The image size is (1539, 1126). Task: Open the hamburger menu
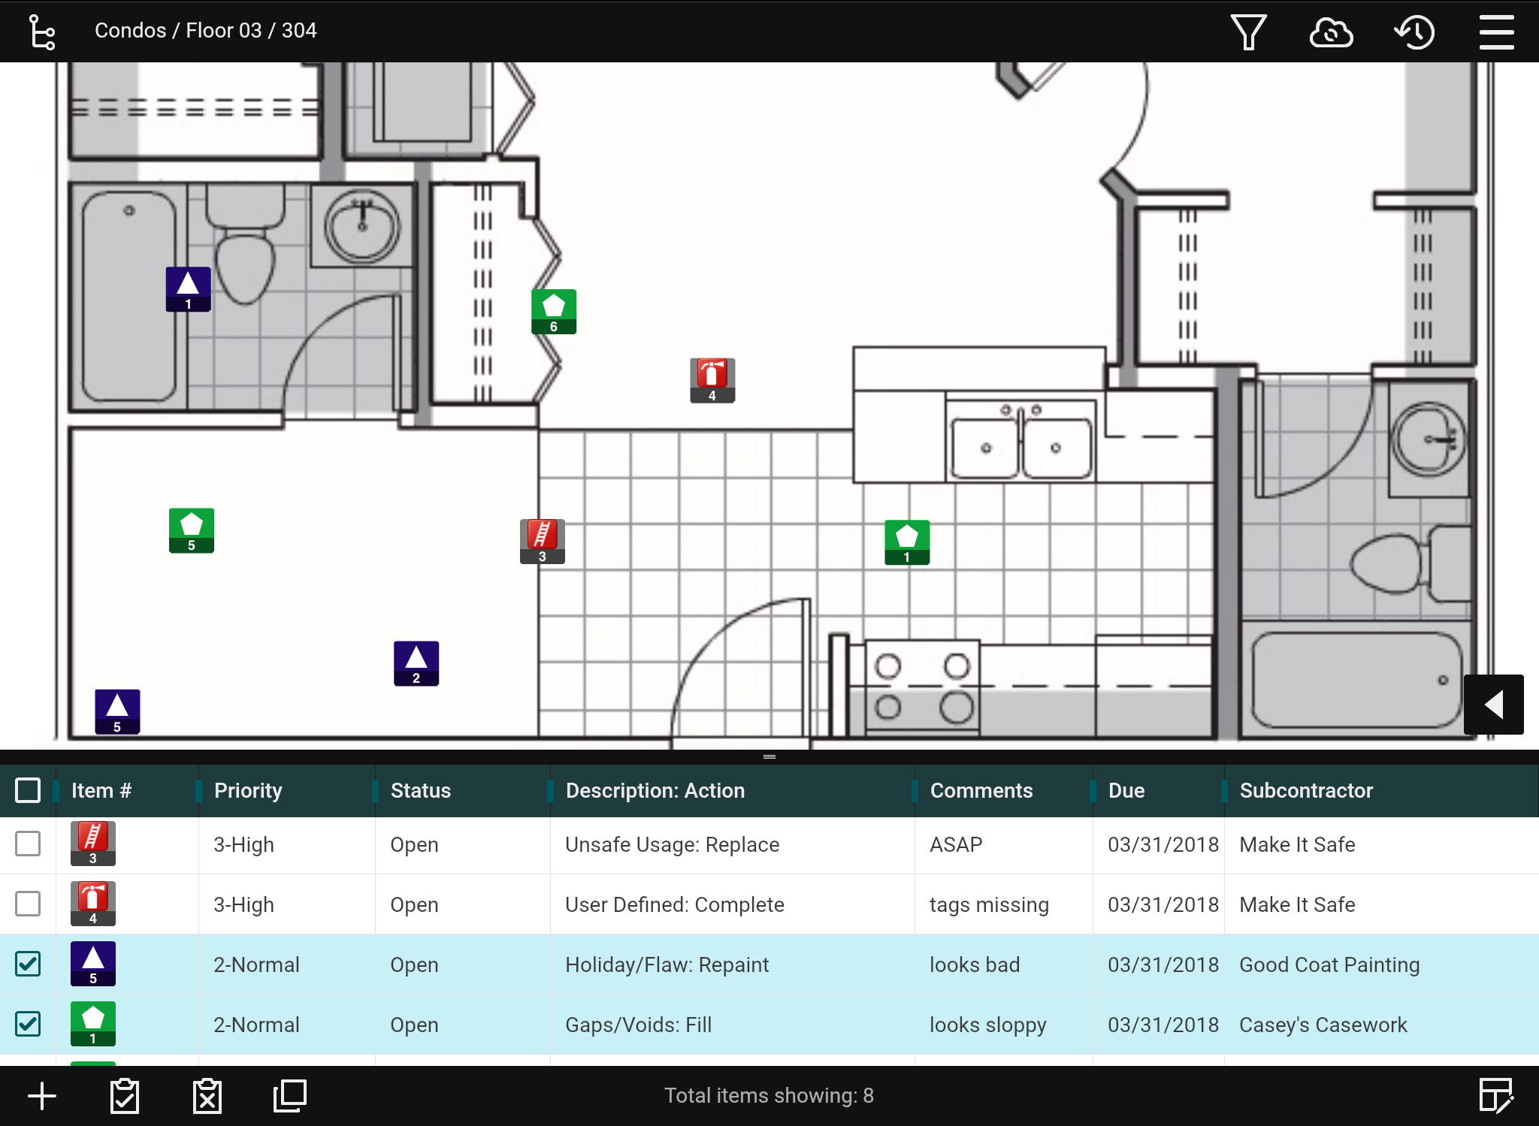point(1496,32)
